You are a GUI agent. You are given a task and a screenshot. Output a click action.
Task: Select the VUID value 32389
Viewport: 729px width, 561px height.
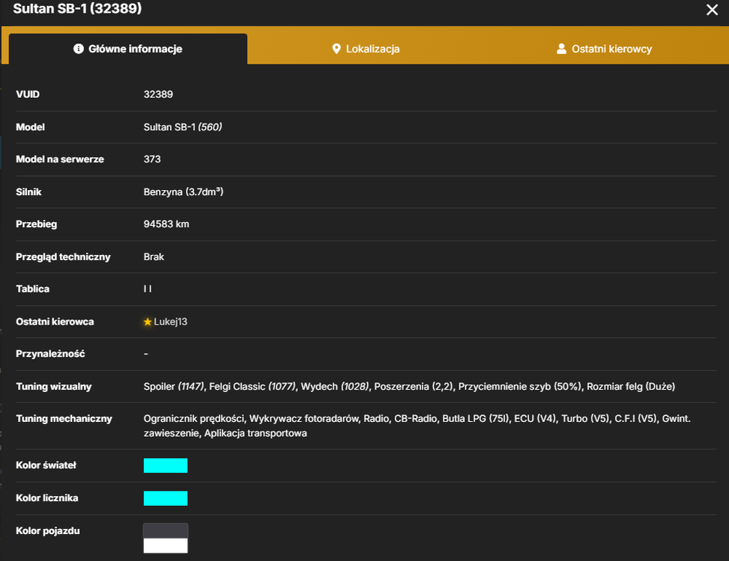point(158,94)
